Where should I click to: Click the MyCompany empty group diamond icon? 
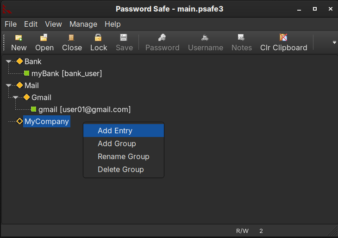tap(19, 121)
